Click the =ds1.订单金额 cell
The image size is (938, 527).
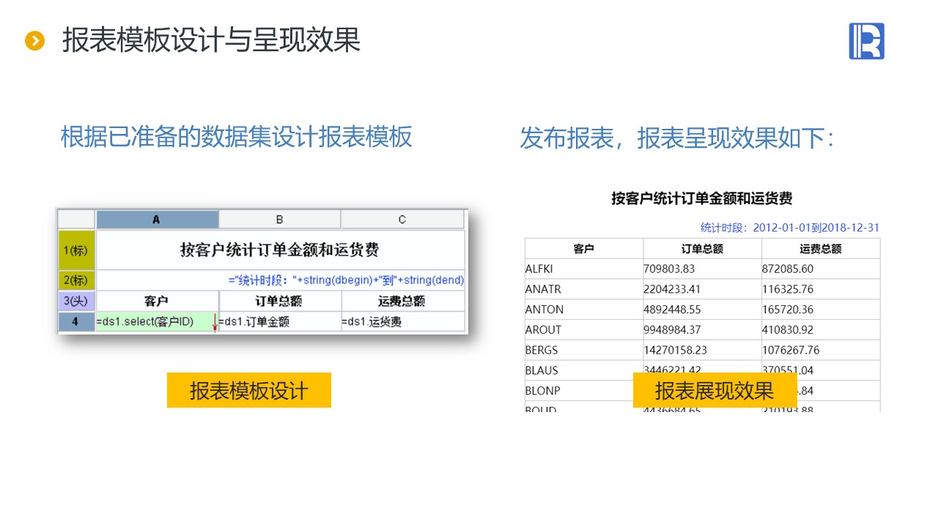pos(279,321)
